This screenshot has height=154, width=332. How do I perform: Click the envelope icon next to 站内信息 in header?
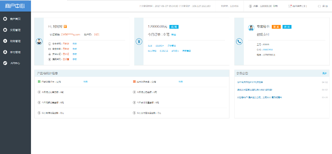click(290, 6)
